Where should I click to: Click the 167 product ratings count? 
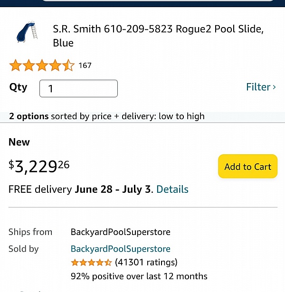point(85,66)
